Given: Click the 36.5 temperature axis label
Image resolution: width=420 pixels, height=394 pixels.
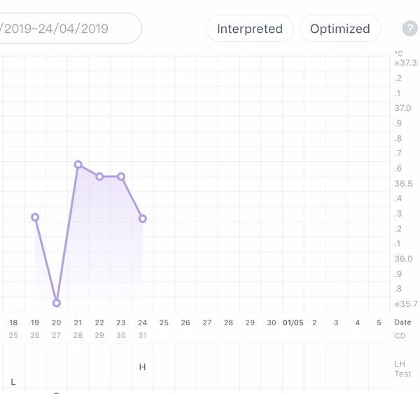Looking at the screenshot, I should 402,184.
